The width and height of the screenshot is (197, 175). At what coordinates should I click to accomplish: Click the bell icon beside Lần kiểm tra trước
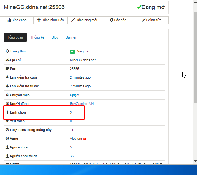point(7,86)
